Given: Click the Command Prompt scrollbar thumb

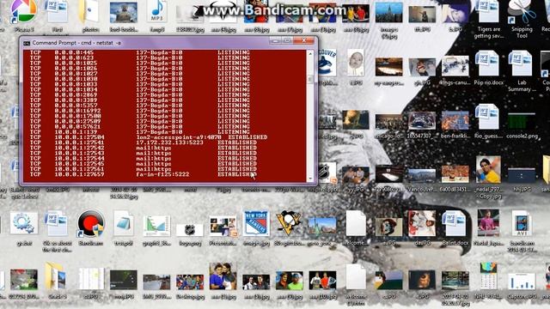Looking at the screenshot, I should [310, 79].
